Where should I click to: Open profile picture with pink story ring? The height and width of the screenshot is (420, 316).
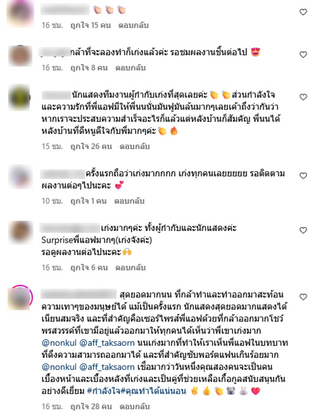20,297
